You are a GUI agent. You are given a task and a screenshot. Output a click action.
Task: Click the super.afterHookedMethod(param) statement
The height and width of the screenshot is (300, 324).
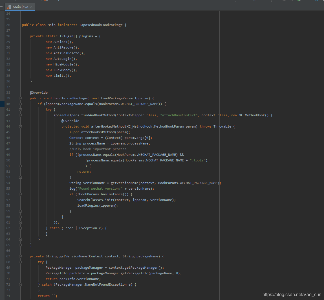click(100, 132)
